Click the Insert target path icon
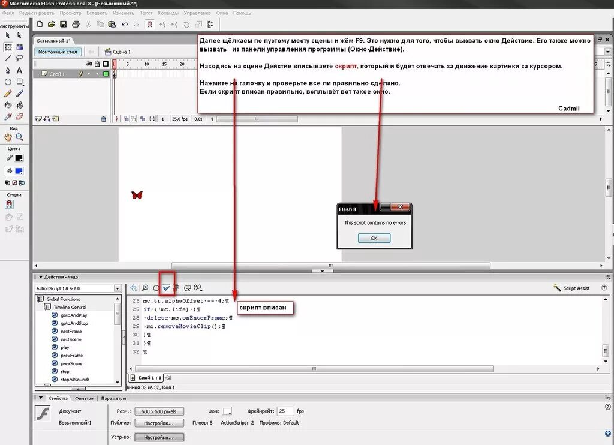614x445 pixels. 156,288
